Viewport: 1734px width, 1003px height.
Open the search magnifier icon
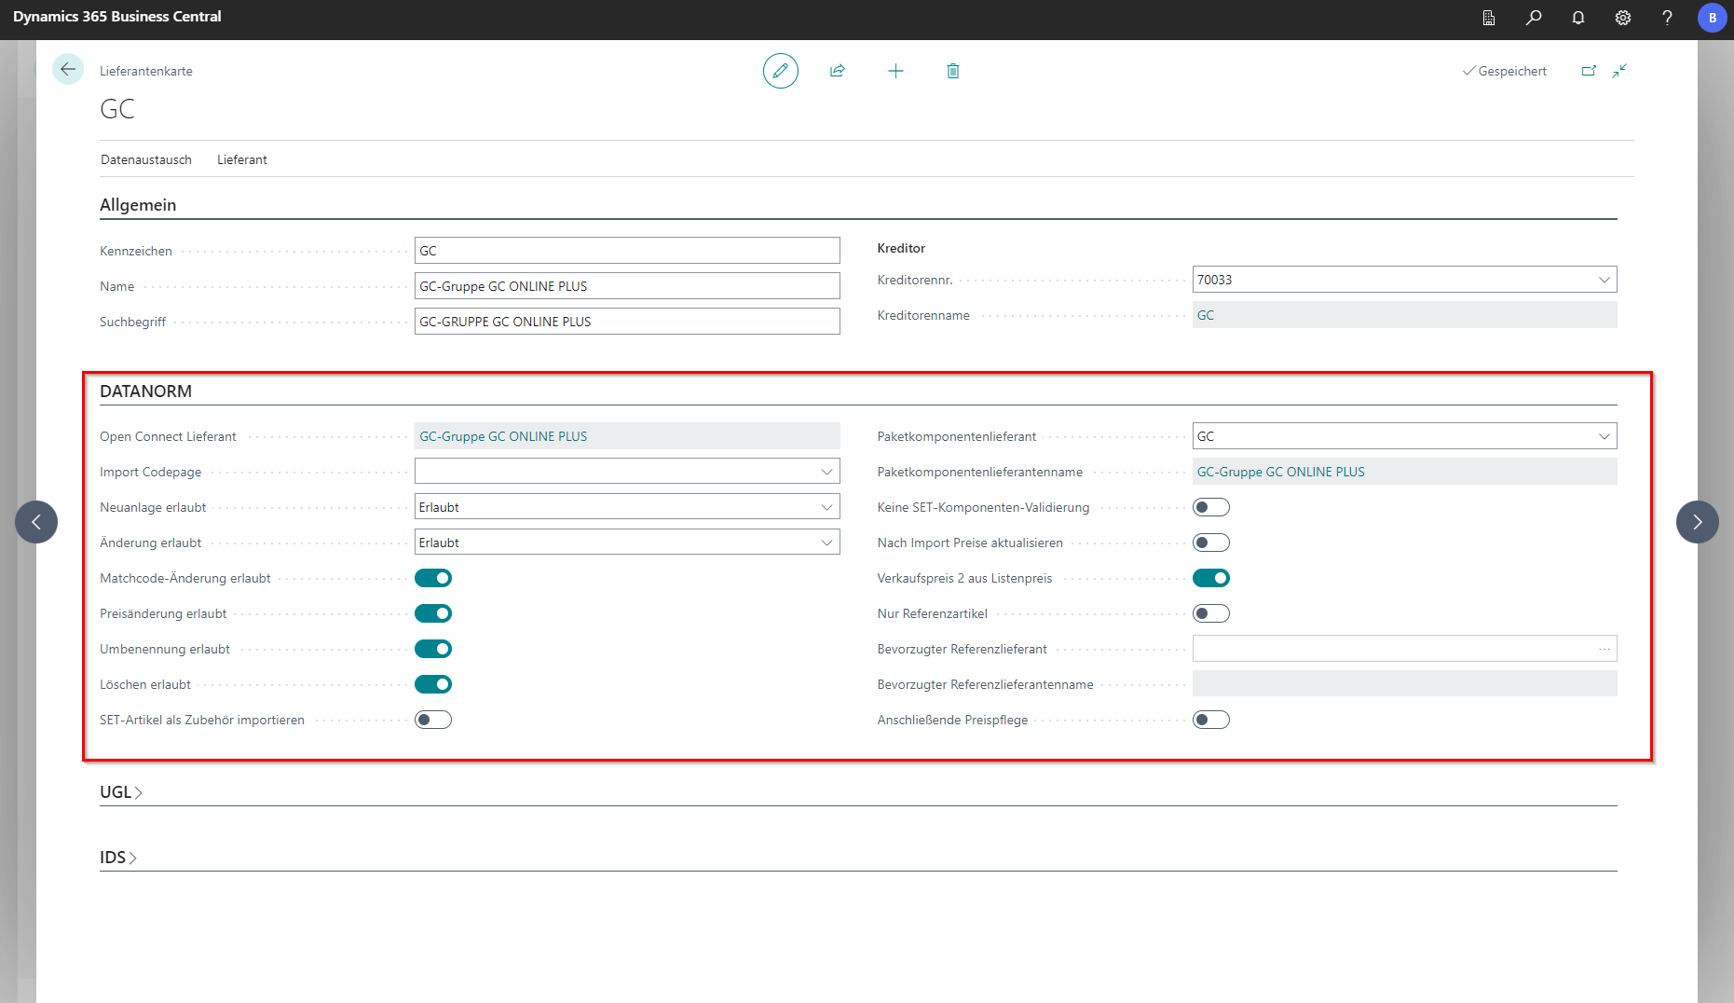point(1533,18)
